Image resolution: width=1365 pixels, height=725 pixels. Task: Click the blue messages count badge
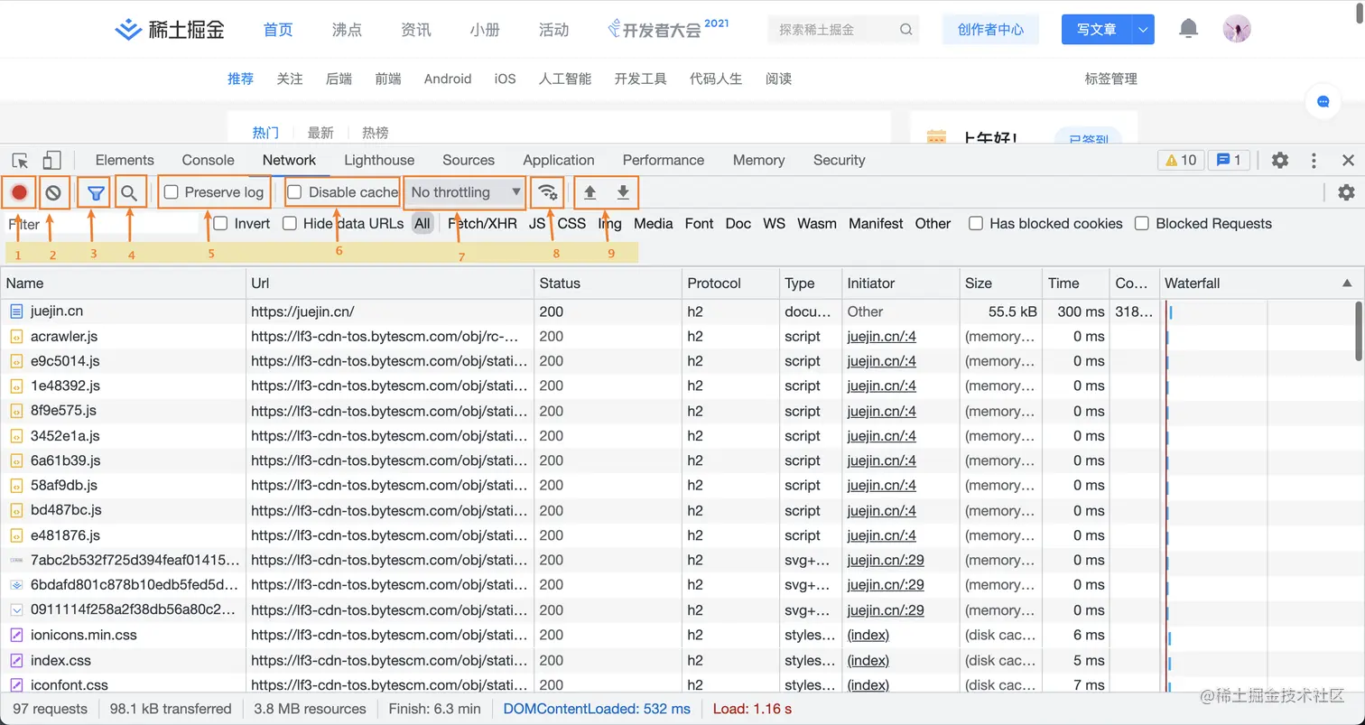(x=1229, y=160)
